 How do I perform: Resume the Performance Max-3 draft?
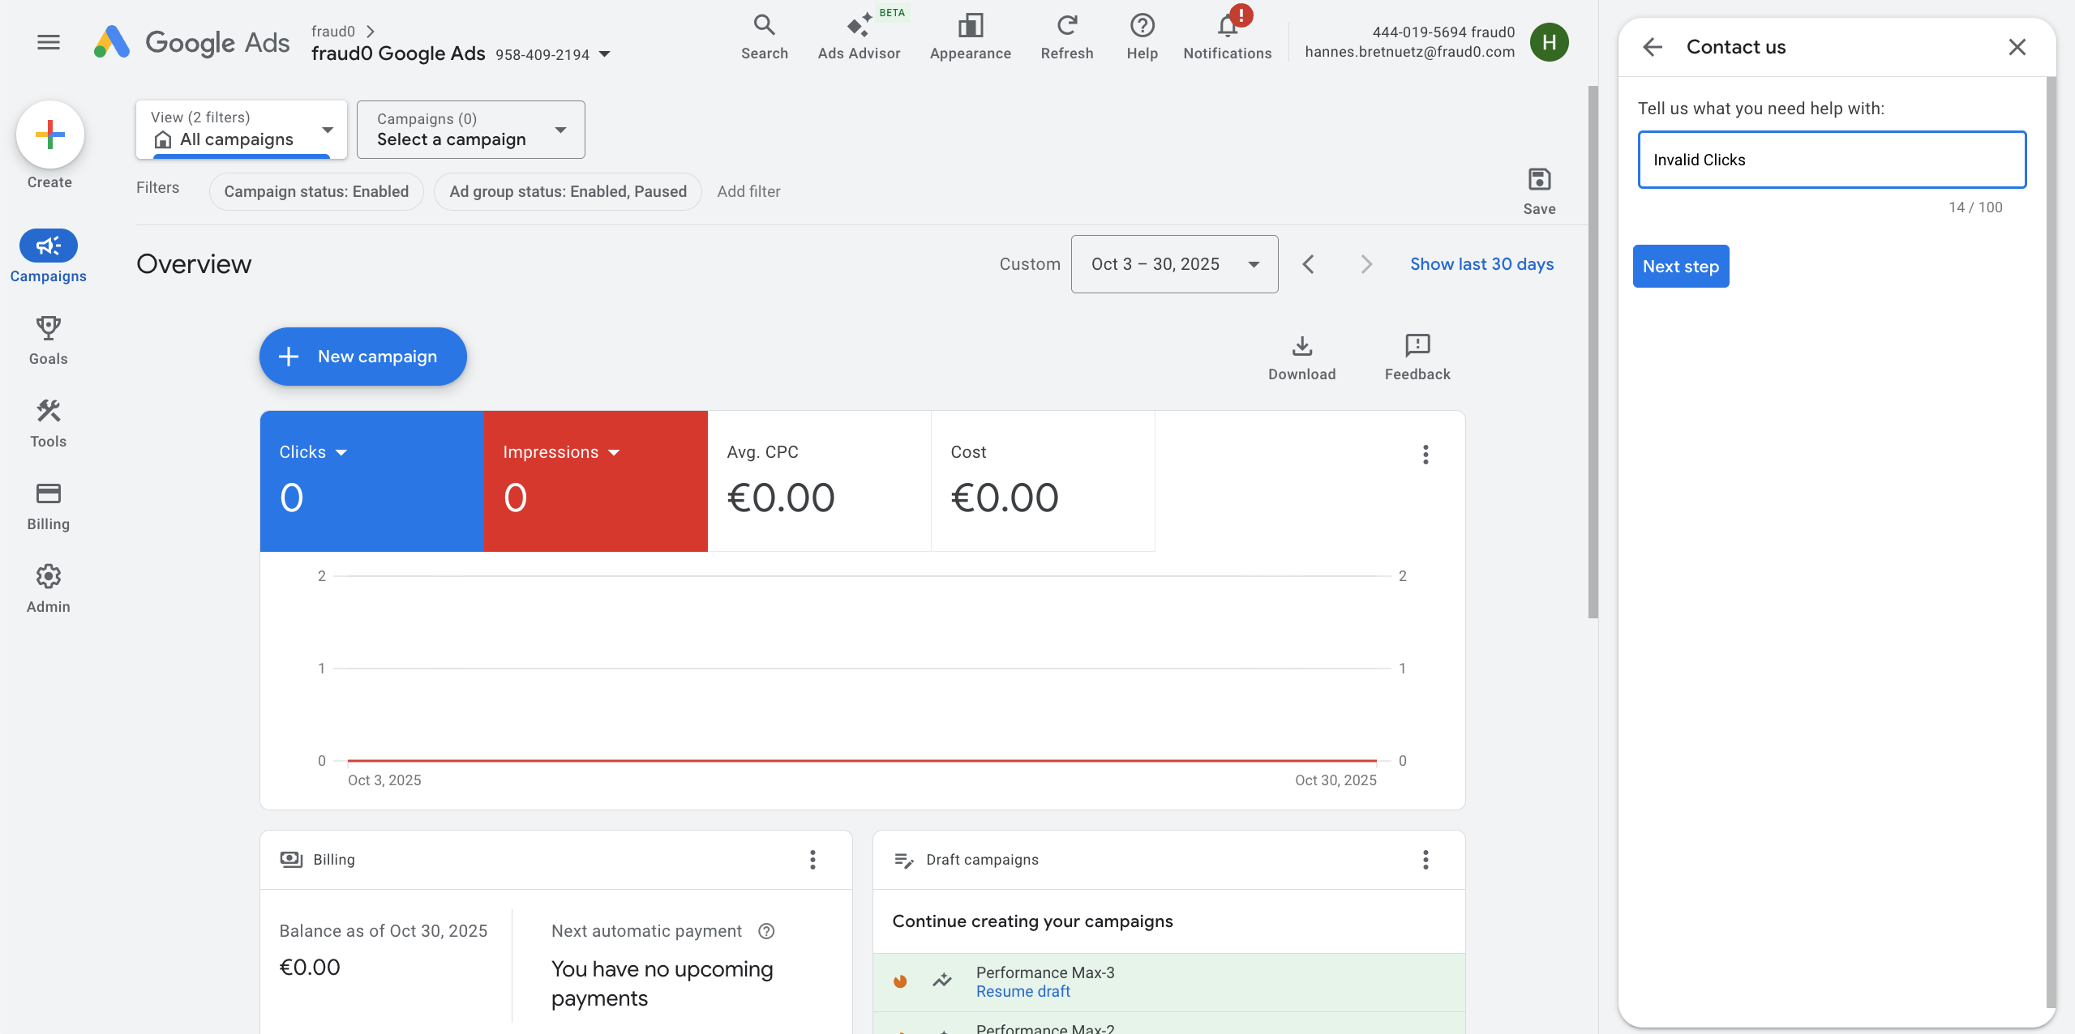pyautogui.click(x=1022, y=991)
